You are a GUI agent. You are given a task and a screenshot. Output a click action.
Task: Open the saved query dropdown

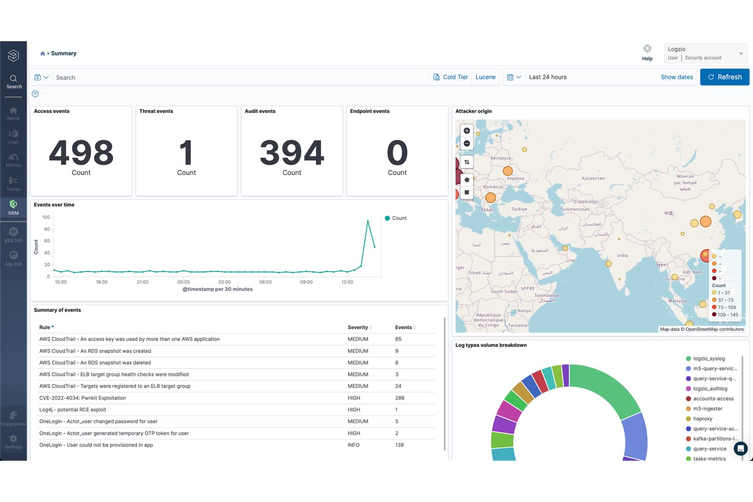(x=42, y=77)
